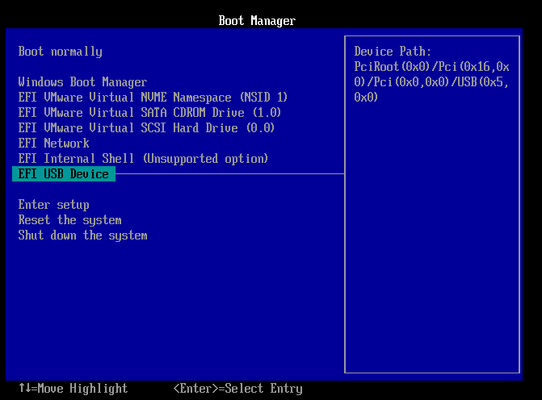
Task: Click Reset the system
Action: pos(69,220)
